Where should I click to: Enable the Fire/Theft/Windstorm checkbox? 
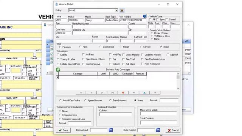142,59
